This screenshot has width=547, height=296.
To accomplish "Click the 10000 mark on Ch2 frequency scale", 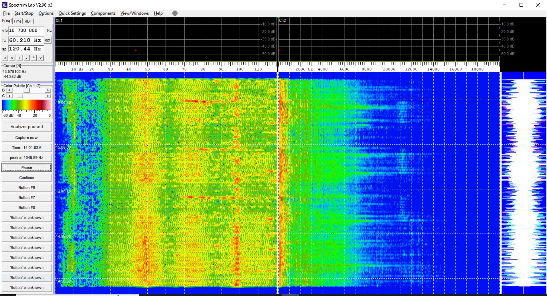I will tap(389, 69).
